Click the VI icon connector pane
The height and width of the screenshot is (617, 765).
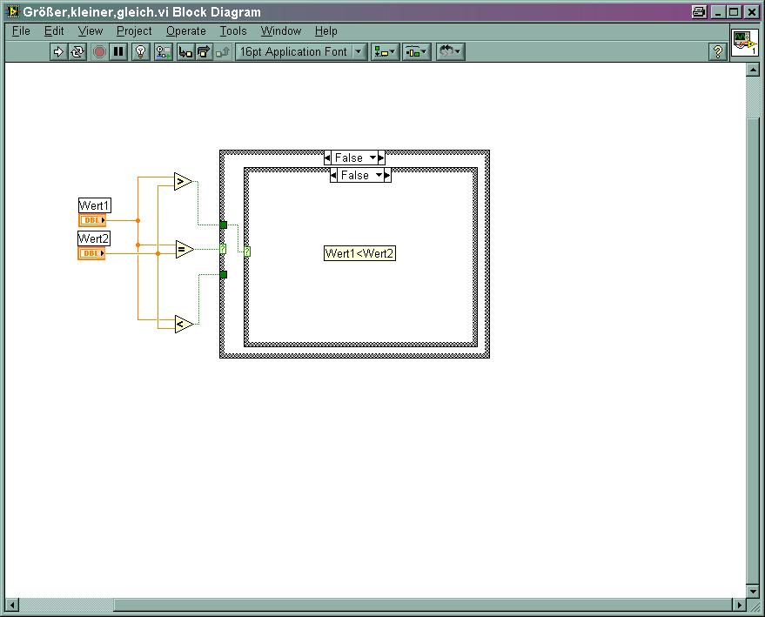click(x=744, y=43)
